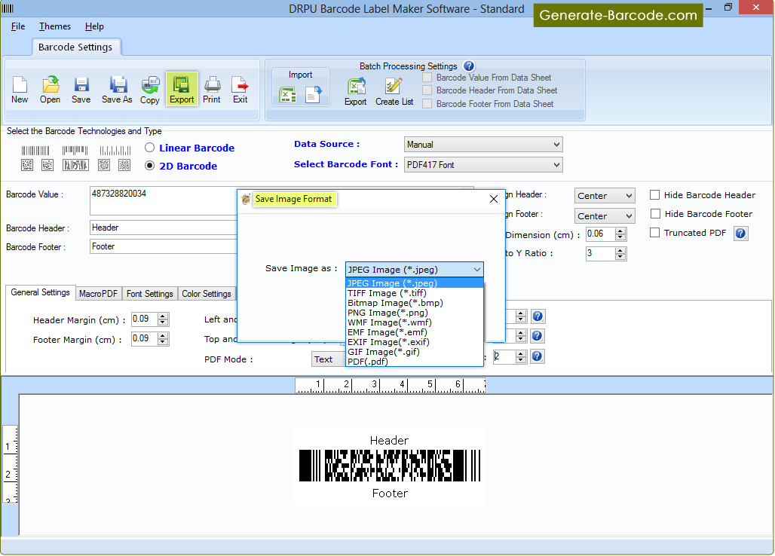Viewport: 775px width, 556px height.
Task: Click the Save toolbar icon
Action: tap(81, 90)
